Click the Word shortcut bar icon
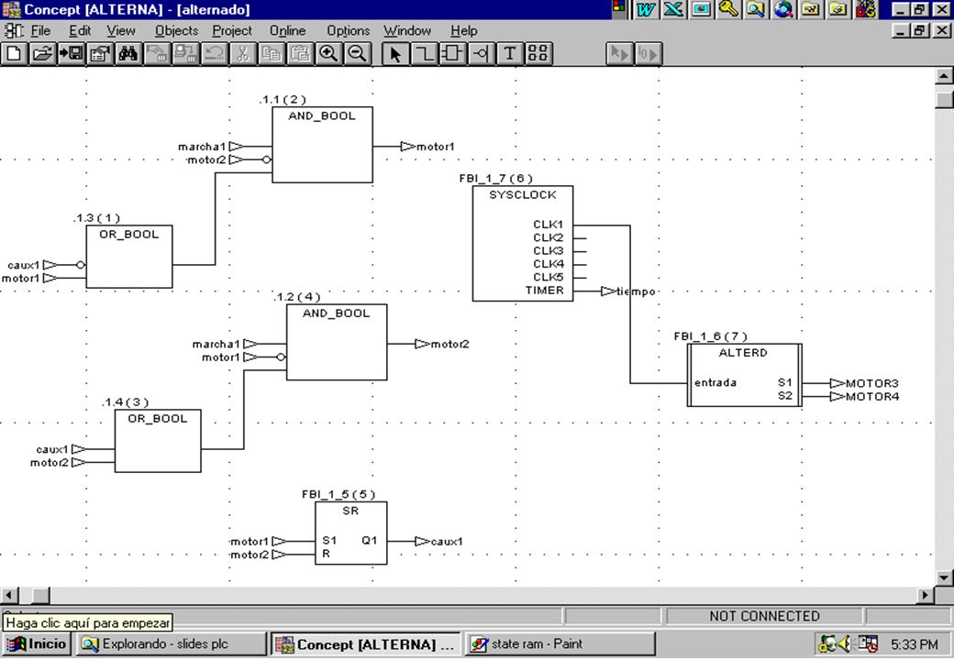 coord(646,9)
